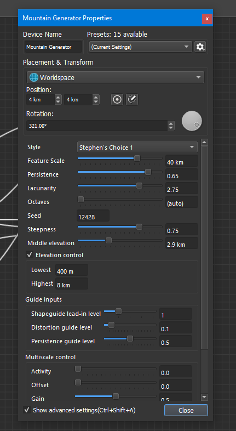Screen dimensions: 236x431
Task: Click the Seed input field
Action: [x=93, y=217]
